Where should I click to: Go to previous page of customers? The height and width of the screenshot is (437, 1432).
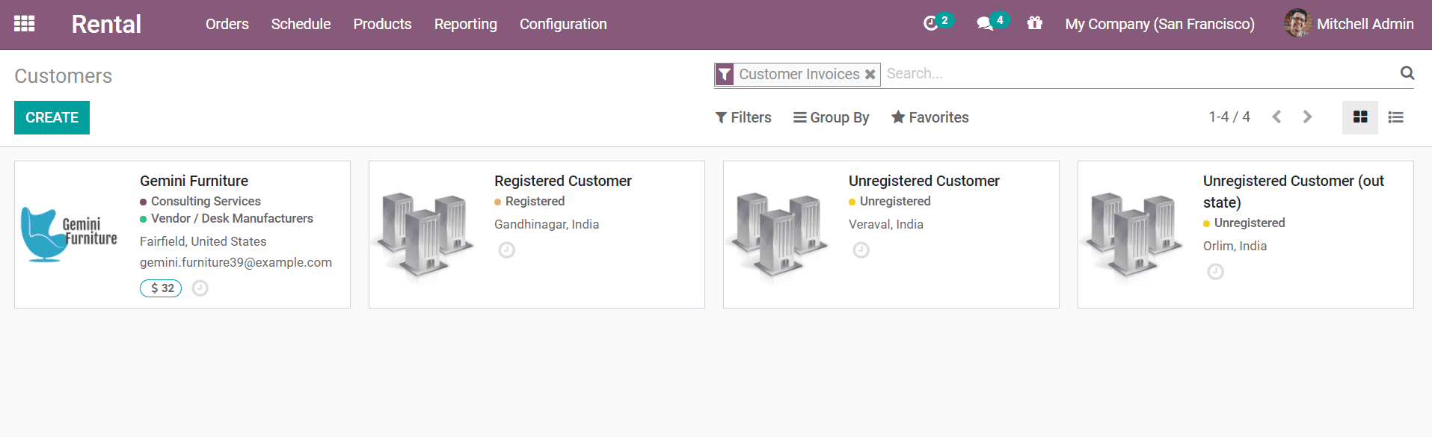coord(1276,117)
